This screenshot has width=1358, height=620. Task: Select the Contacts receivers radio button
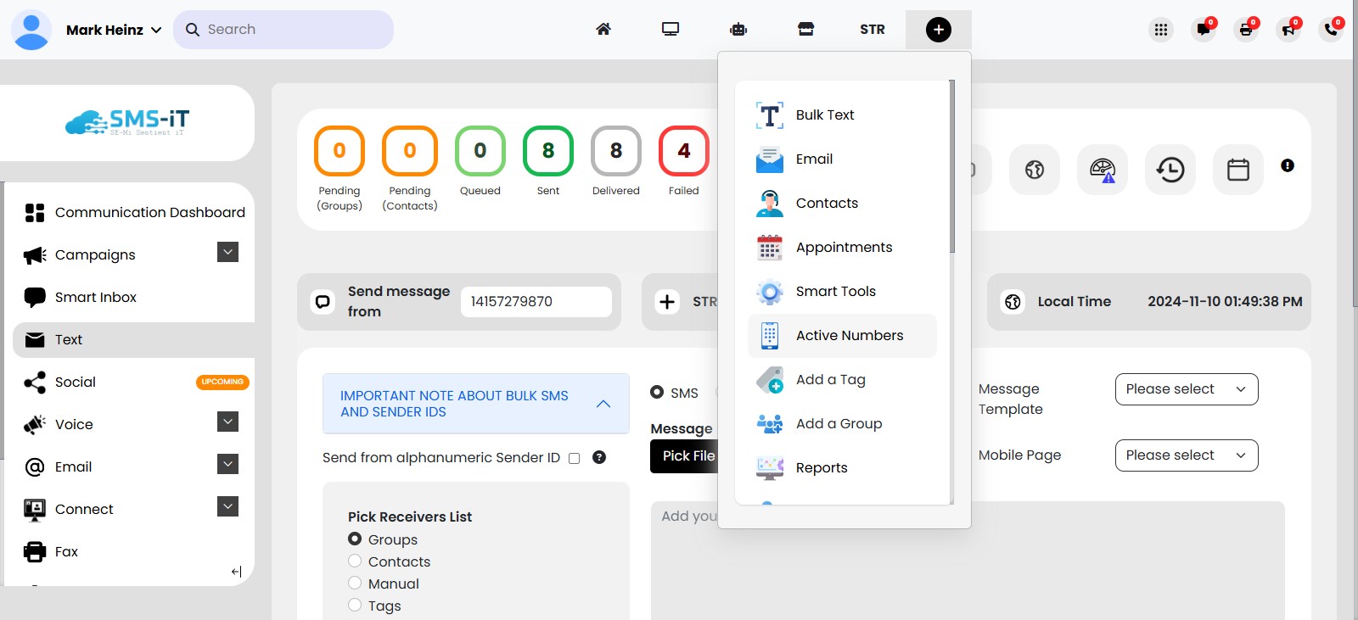click(x=355, y=561)
